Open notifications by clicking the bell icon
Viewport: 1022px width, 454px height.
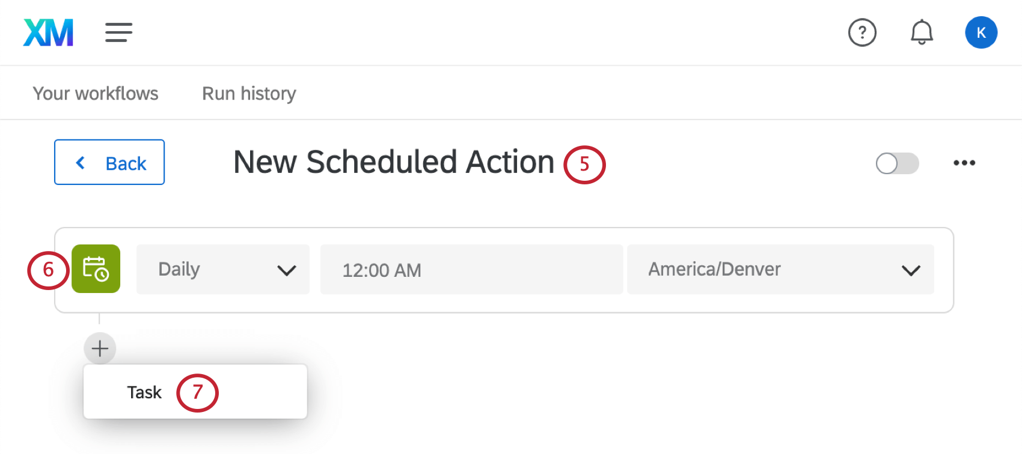[x=922, y=32]
